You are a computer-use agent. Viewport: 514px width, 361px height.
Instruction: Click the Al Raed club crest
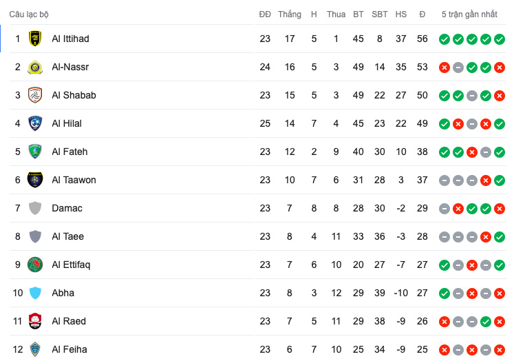click(x=35, y=322)
